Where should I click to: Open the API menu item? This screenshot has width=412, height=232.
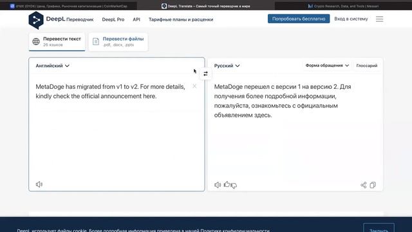click(x=136, y=19)
